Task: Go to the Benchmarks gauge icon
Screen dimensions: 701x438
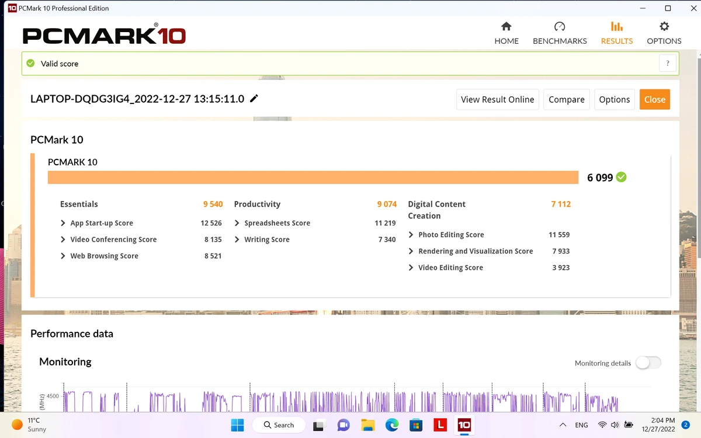Action: (560, 27)
